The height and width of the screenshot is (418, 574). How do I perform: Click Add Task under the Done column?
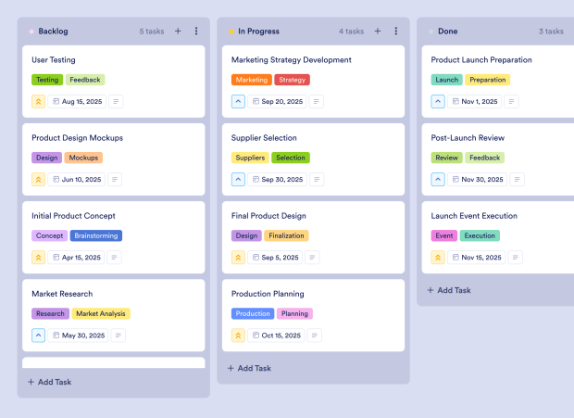point(449,290)
